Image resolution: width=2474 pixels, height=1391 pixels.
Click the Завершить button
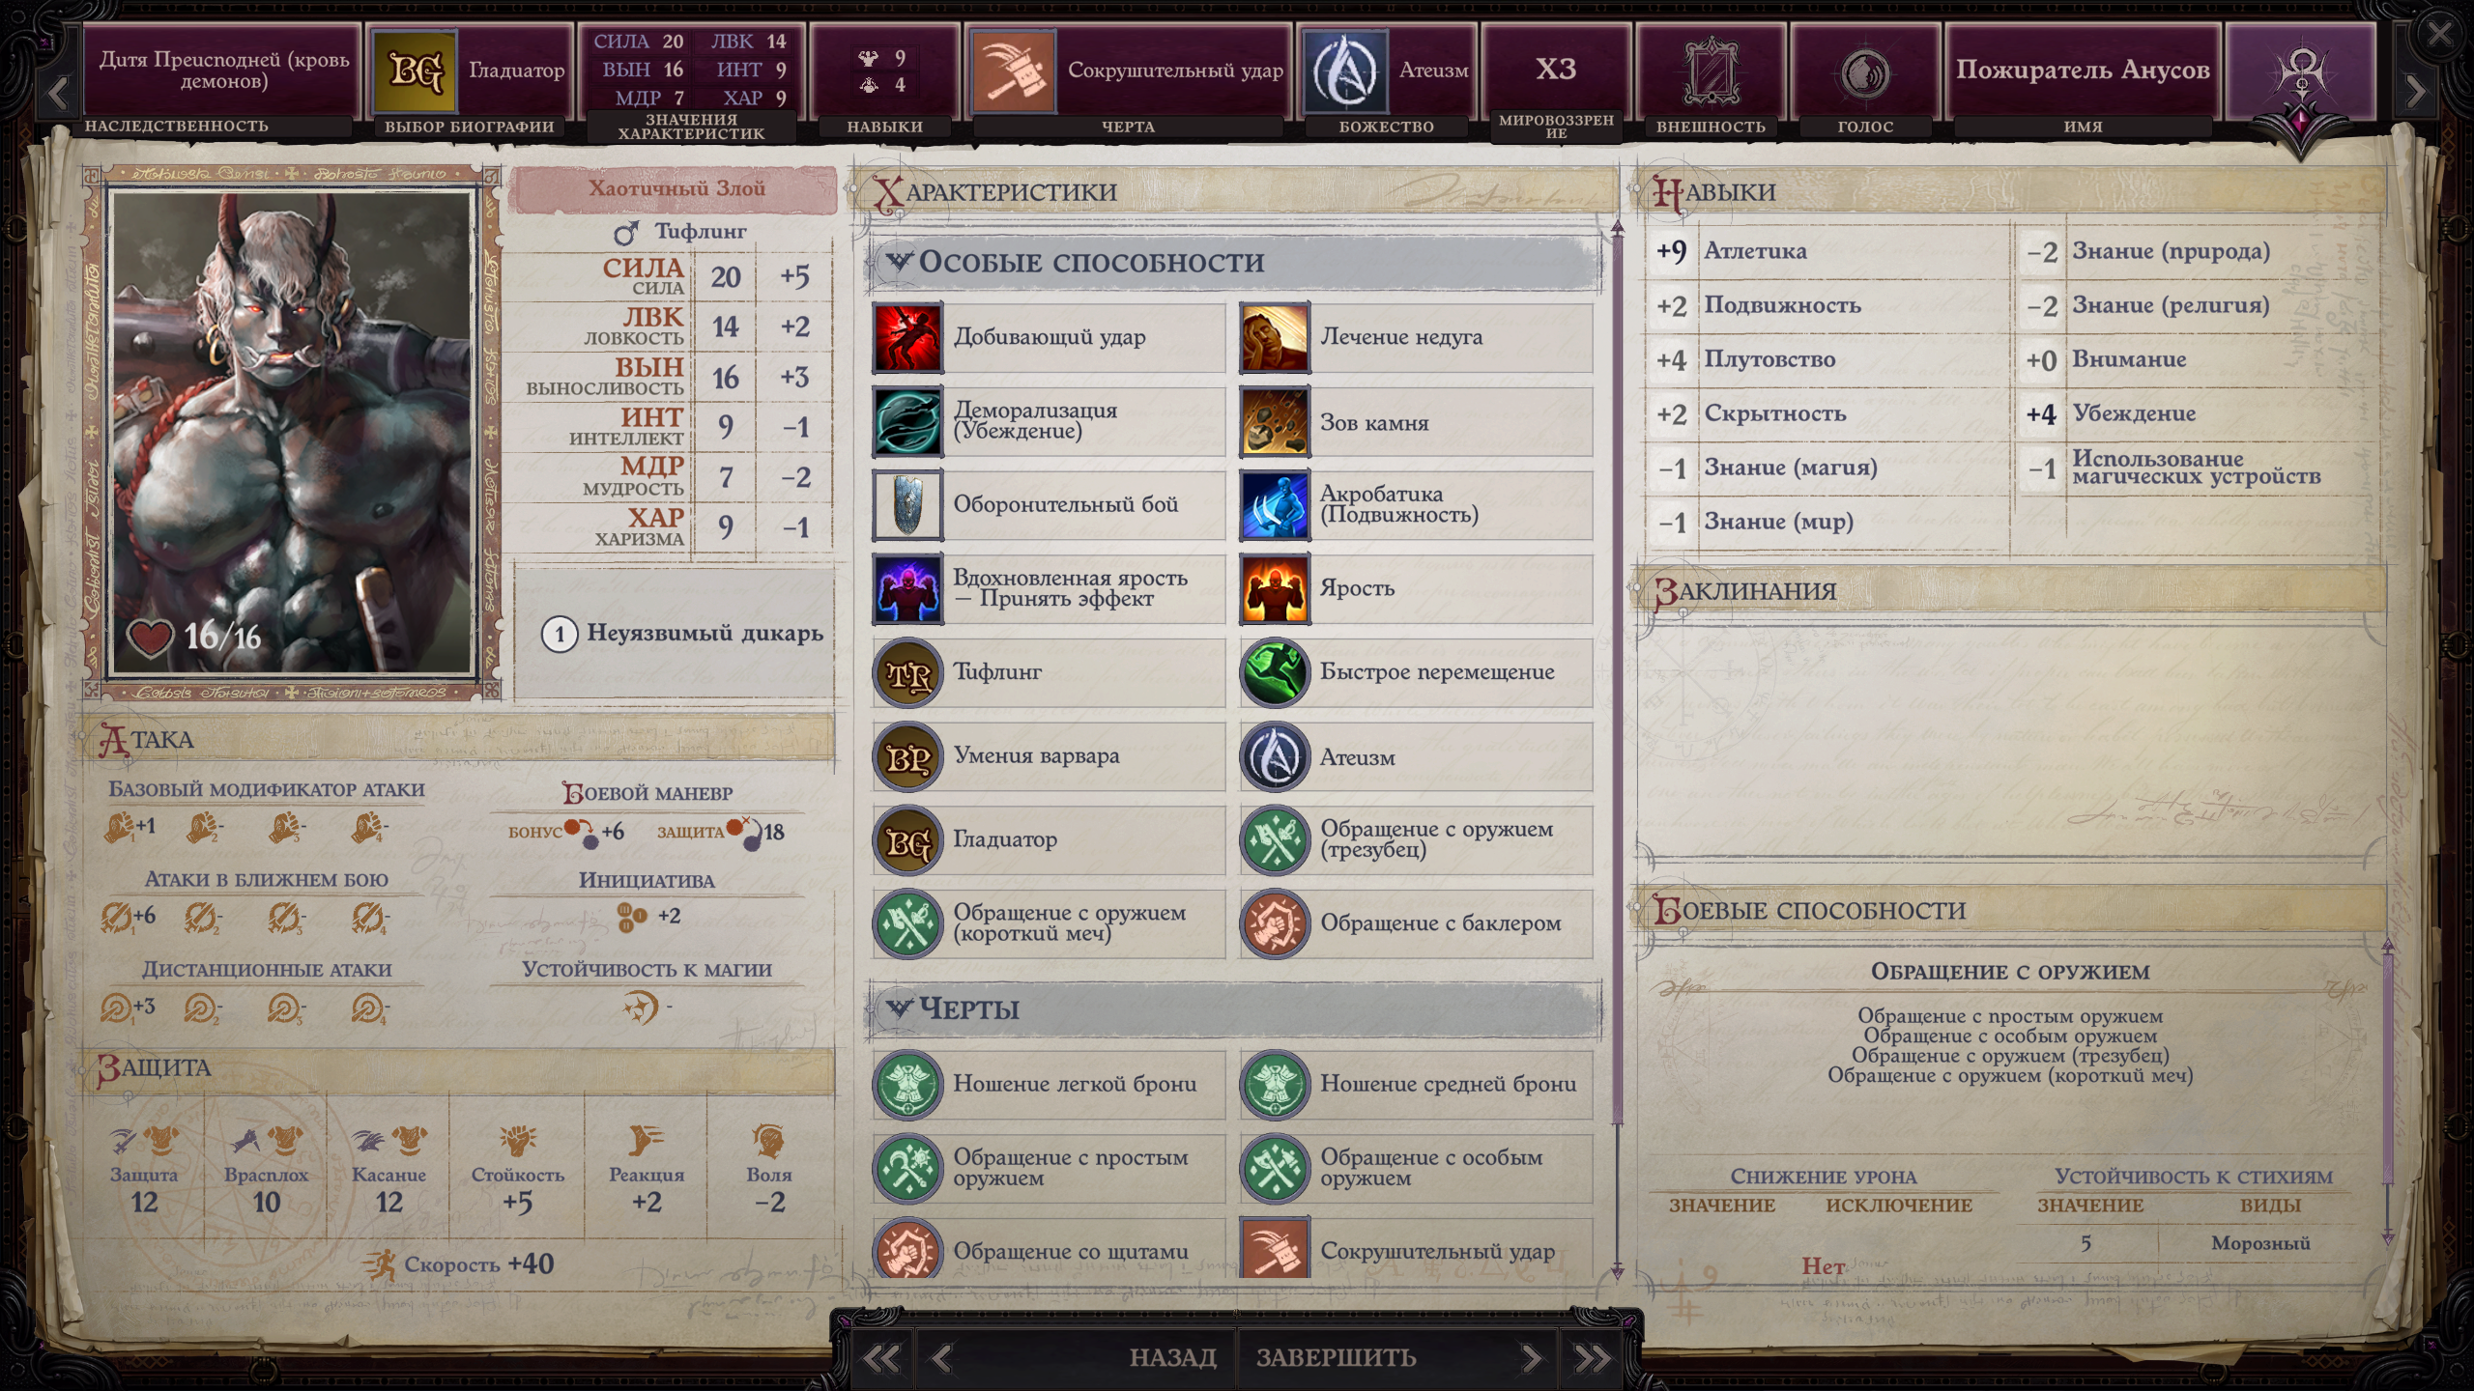pyautogui.click(x=1336, y=1357)
